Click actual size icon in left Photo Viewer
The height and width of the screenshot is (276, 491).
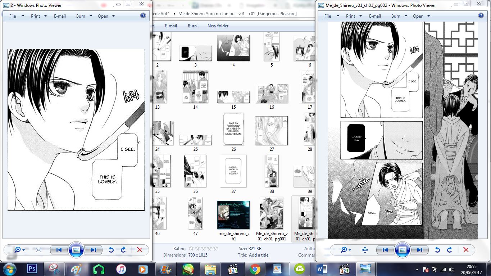click(x=39, y=250)
